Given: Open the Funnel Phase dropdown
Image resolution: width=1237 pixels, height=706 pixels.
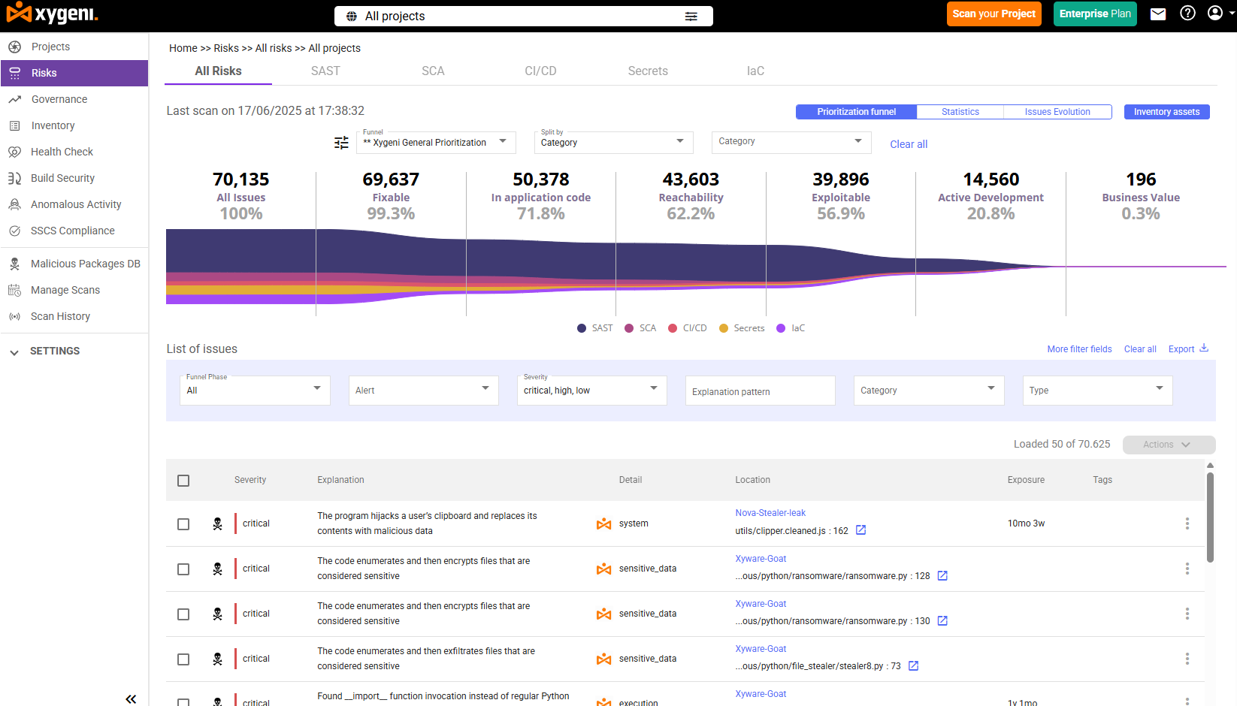Looking at the screenshot, I should coord(254,390).
